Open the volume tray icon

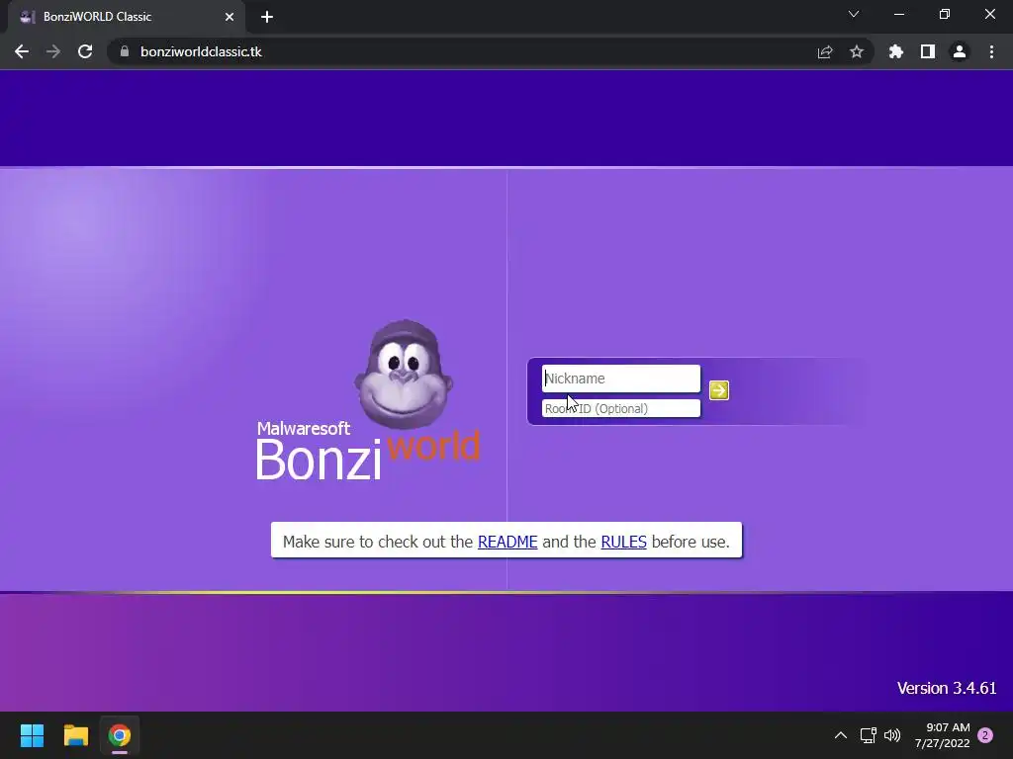coord(892,735)
